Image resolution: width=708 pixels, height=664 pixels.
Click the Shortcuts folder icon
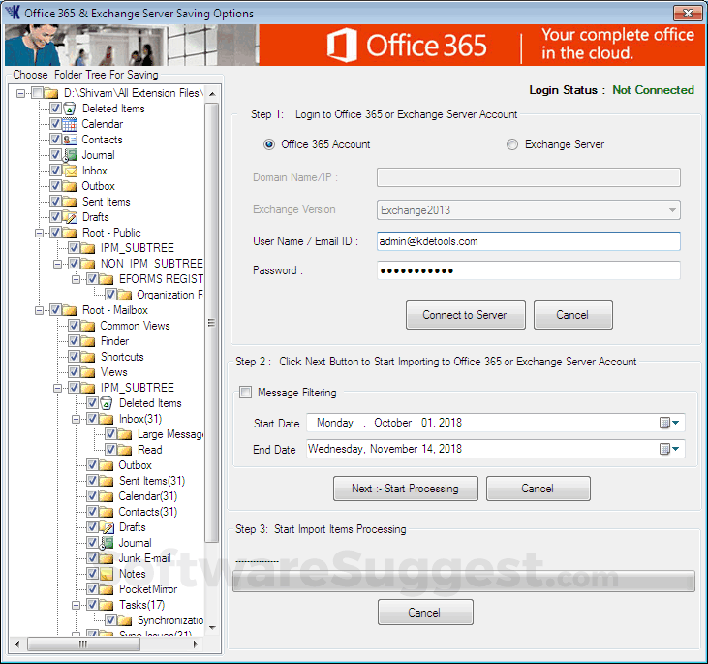[87, 357]
